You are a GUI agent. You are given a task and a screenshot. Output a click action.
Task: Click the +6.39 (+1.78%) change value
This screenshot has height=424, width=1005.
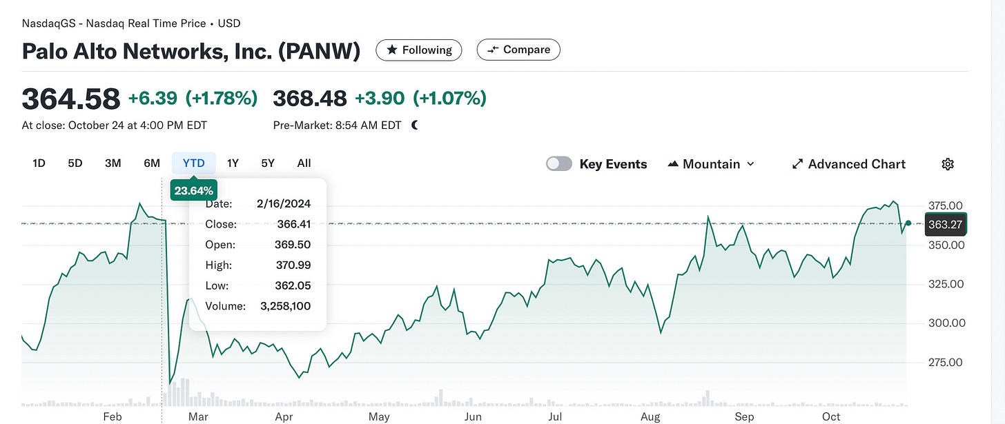(x=193, y=99)
